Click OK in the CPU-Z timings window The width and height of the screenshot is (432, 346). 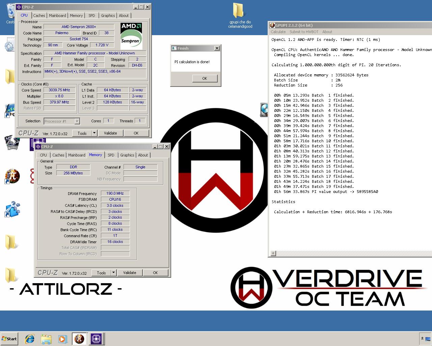click(155, 273)
